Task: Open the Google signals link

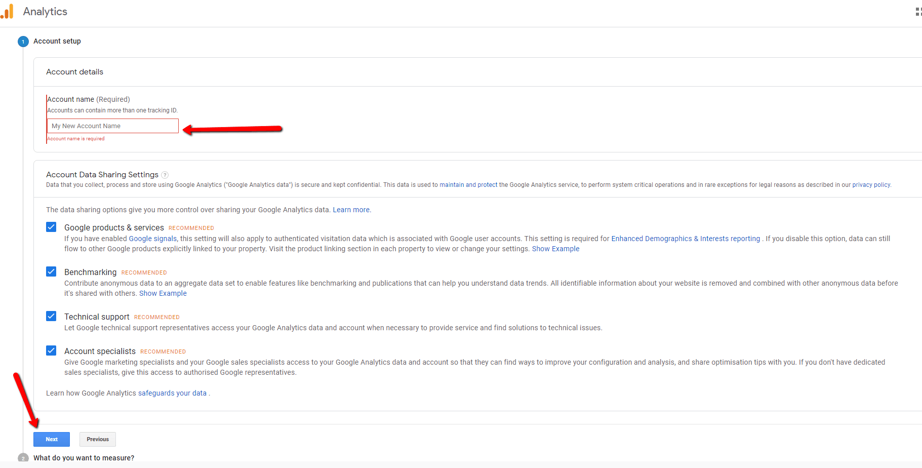Action: point(153,239)
